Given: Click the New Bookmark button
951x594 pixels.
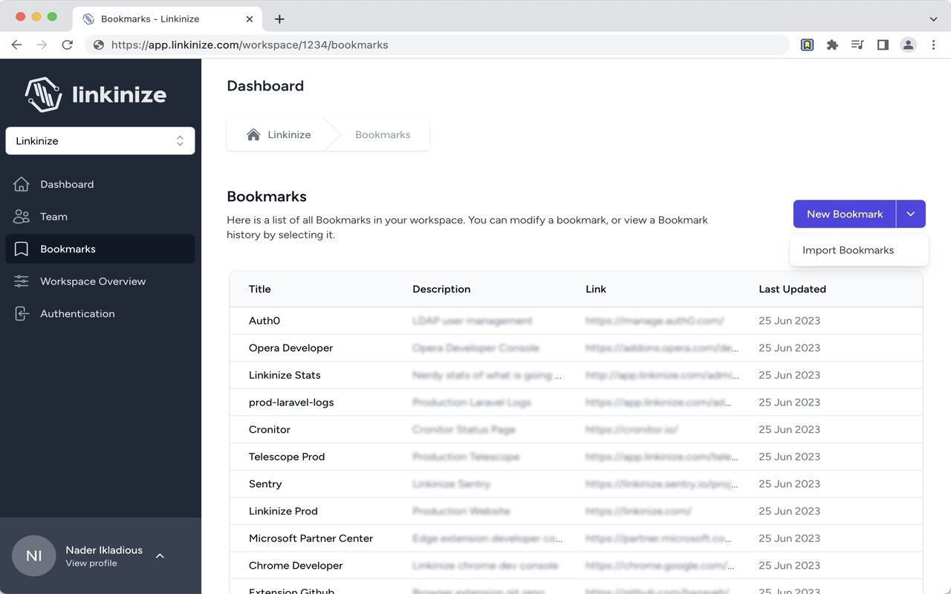Looking at the screenshot, I should coord(845,214).
